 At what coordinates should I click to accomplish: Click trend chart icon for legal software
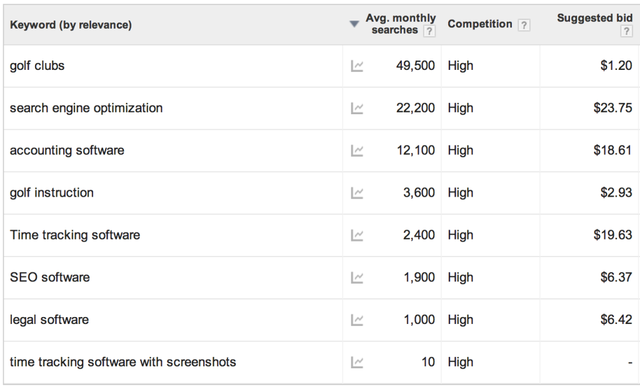click(357, 320)
